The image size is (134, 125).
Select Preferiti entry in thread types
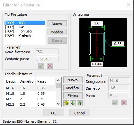point(24,35)
